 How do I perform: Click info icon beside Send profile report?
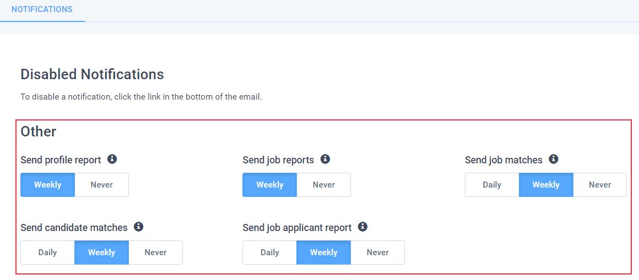point(112,159)
